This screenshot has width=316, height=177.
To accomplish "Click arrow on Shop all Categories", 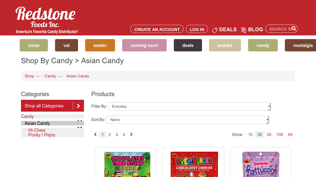I will pyautogui.click(x=78, y=106).
